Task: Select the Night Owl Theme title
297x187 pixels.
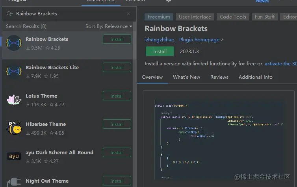Action: 47,181
